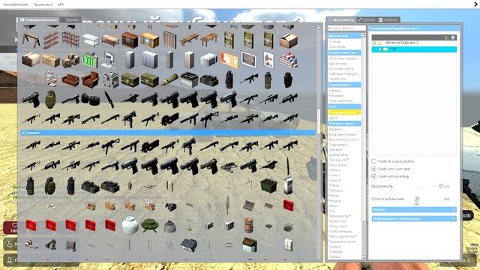The width and height of the screenshot is (480, 270).
Task: Choose the Мотор tool
Action: pos(334,195)
